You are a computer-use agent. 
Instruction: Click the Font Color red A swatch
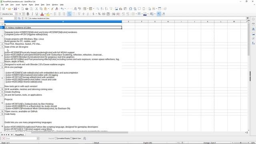42,14
